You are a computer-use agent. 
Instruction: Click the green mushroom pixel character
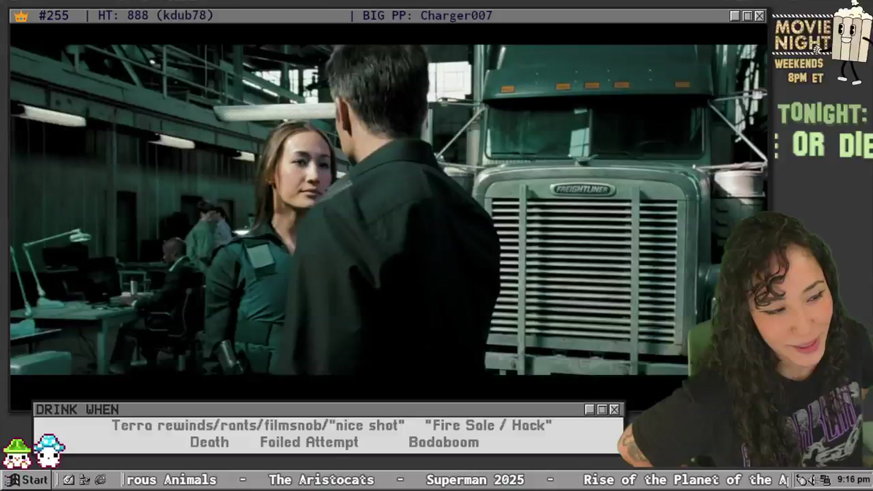click(17, 453)
